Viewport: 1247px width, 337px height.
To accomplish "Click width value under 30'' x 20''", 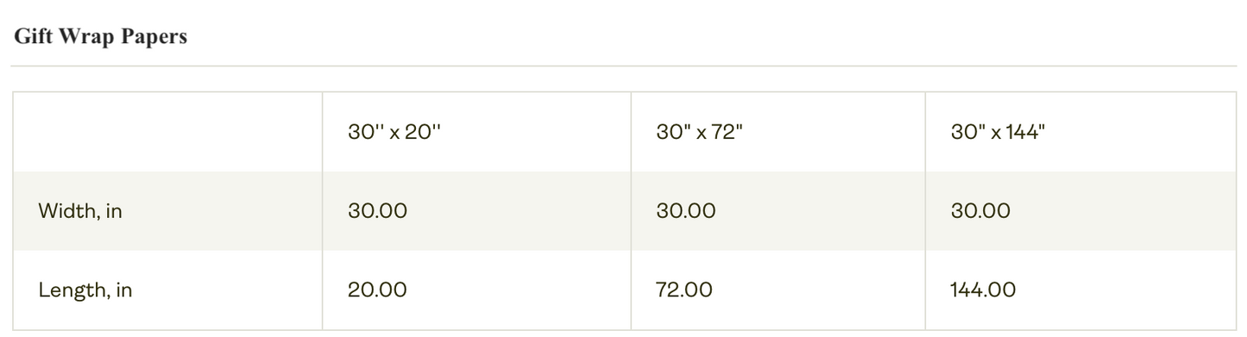I will (377, 211).
